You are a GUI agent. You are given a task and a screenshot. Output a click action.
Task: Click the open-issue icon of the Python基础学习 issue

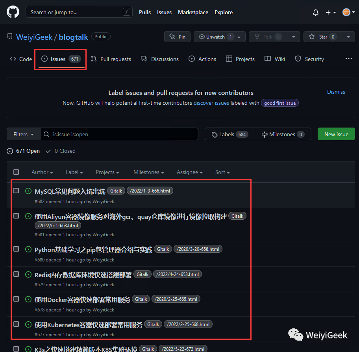[x=28, y=249]
